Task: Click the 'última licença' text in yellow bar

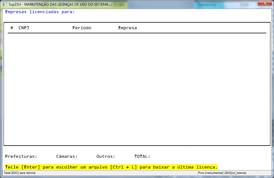Action: 197,167
